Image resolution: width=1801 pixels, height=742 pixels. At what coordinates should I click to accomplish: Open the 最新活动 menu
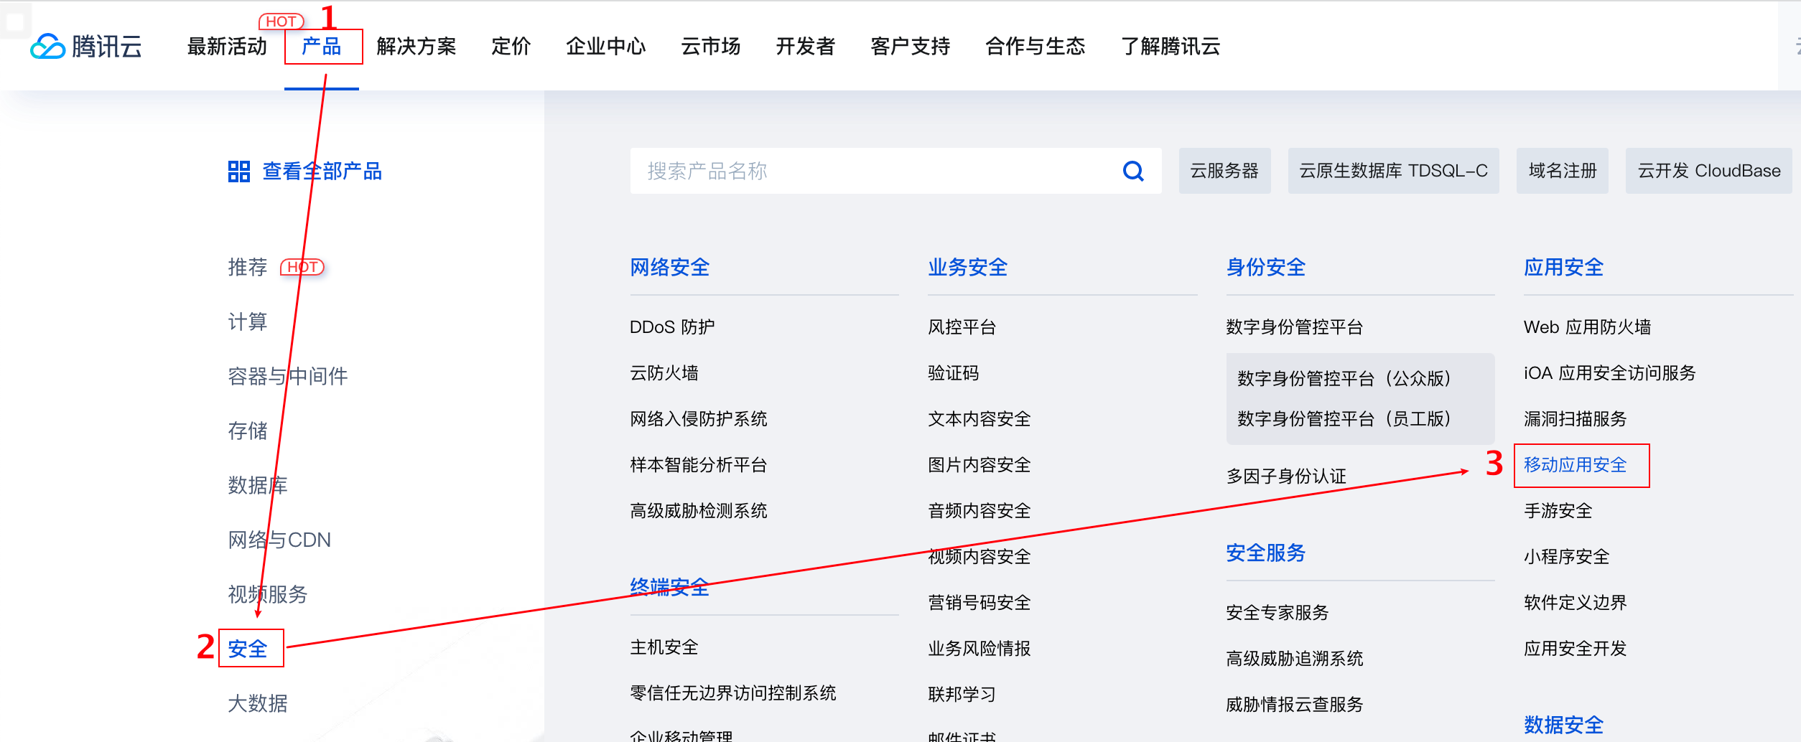pyautogui.click(x=227, y=47)
